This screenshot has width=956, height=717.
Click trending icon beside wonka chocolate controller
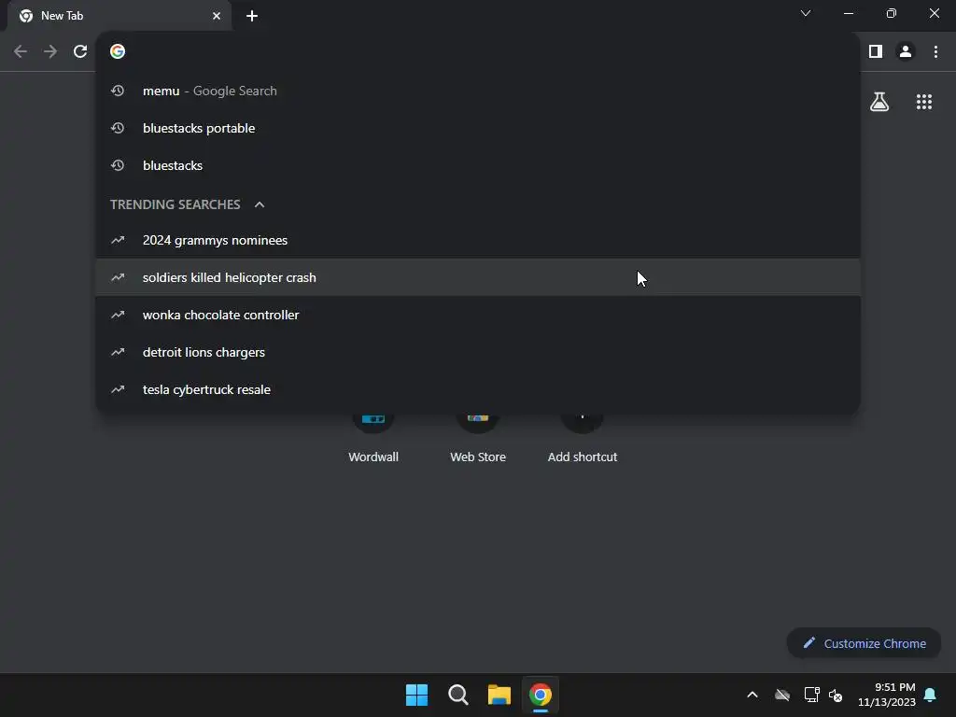click(118, 315)
